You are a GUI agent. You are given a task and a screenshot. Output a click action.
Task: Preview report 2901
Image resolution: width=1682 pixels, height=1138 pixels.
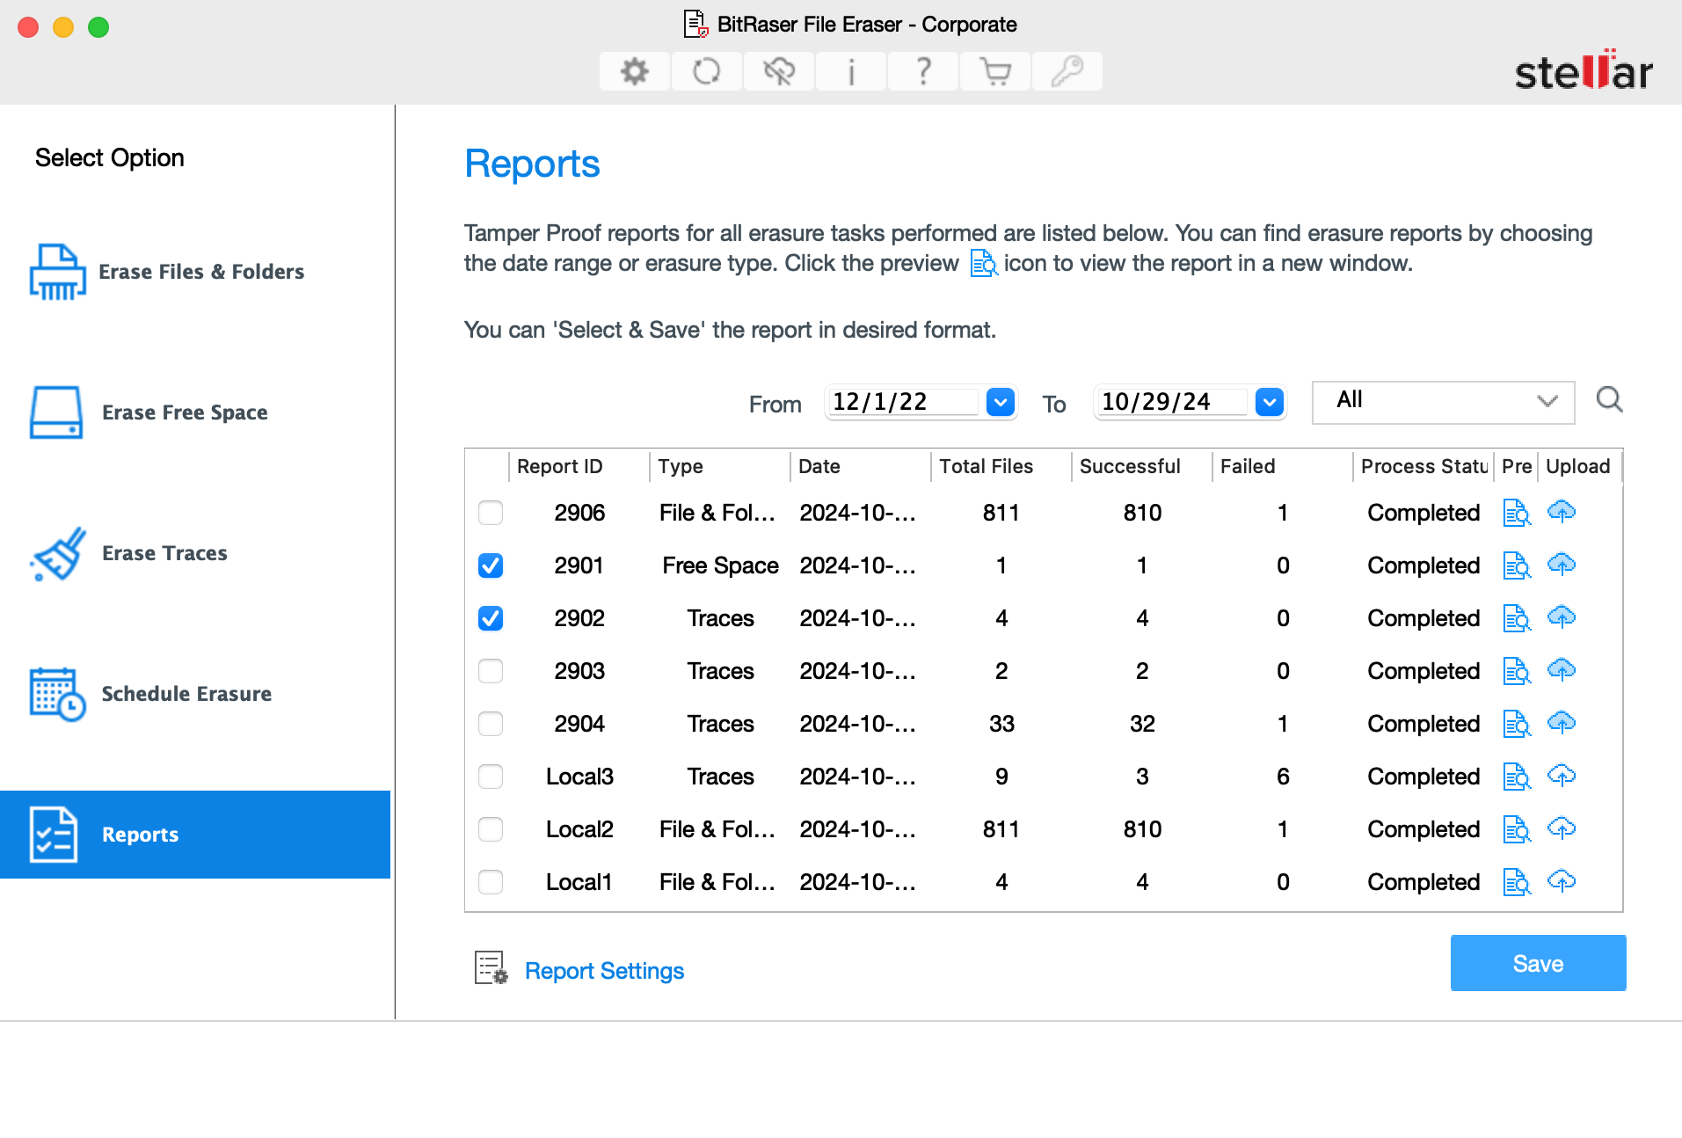tap(1517, 565)
